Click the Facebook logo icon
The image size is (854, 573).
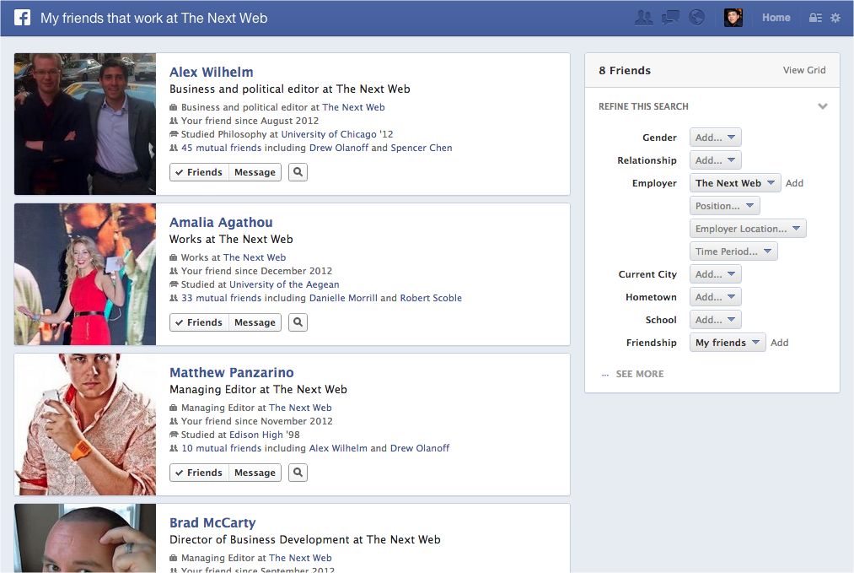22,18
